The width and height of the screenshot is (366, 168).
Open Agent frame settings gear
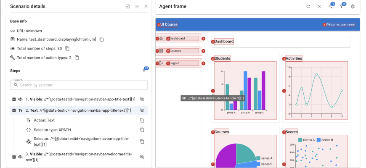[x=353, y=6]
